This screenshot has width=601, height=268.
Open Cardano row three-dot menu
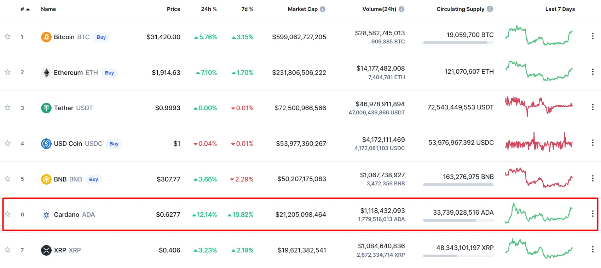(593, 214)
